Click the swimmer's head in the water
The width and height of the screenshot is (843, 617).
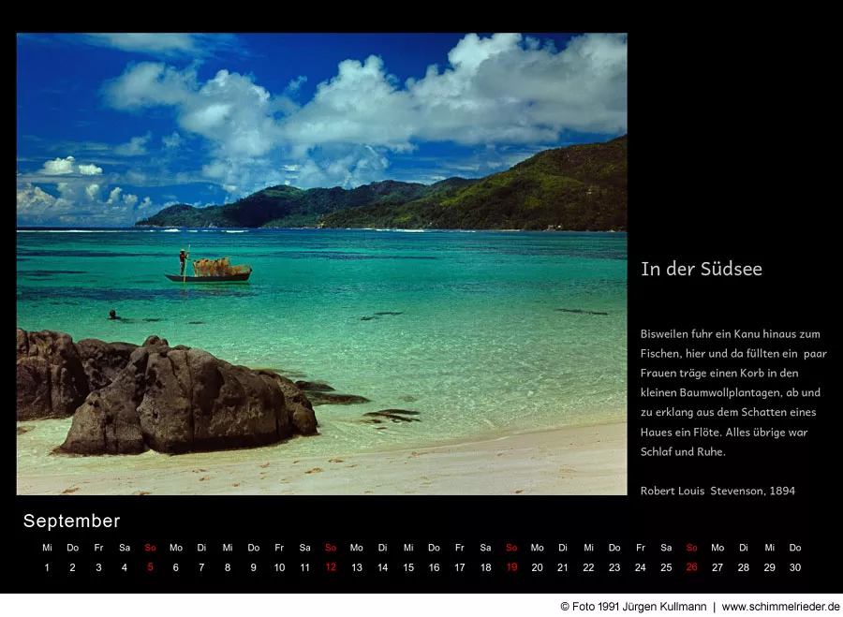pos(113,315)
